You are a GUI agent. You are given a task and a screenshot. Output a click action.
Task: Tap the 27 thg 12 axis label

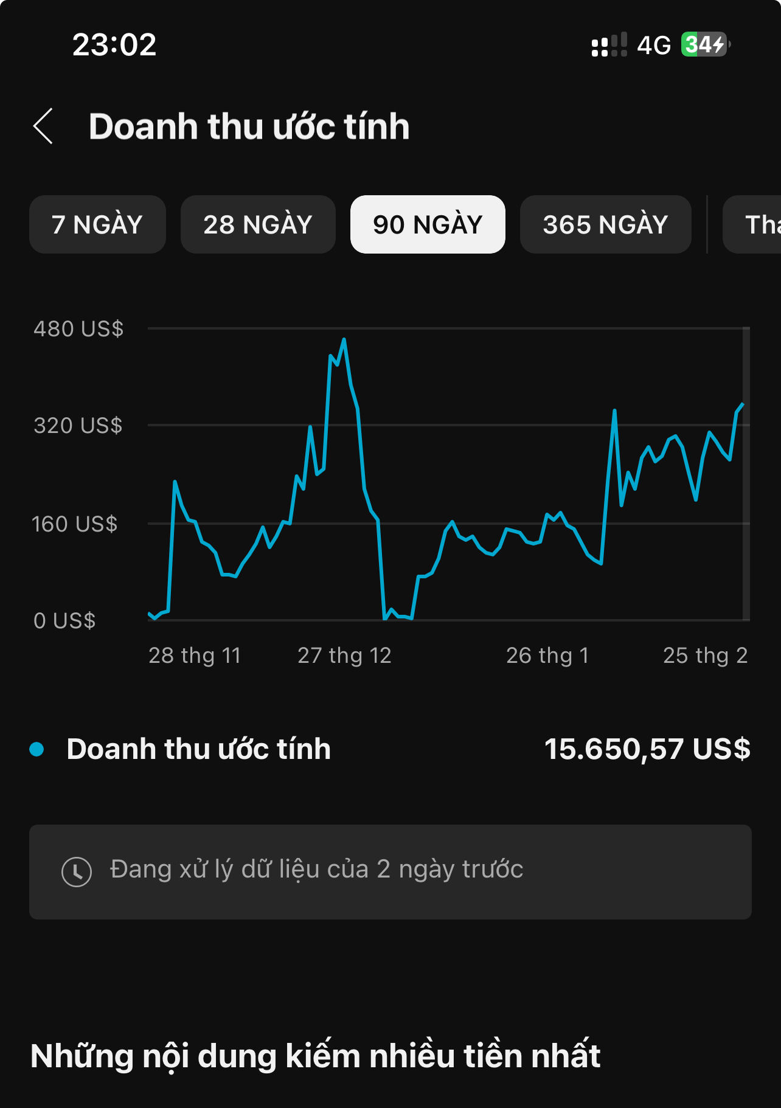click(344, 656)
